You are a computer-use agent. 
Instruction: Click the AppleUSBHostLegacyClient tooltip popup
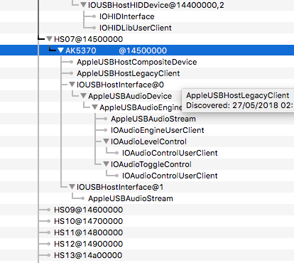click(238, 100)
